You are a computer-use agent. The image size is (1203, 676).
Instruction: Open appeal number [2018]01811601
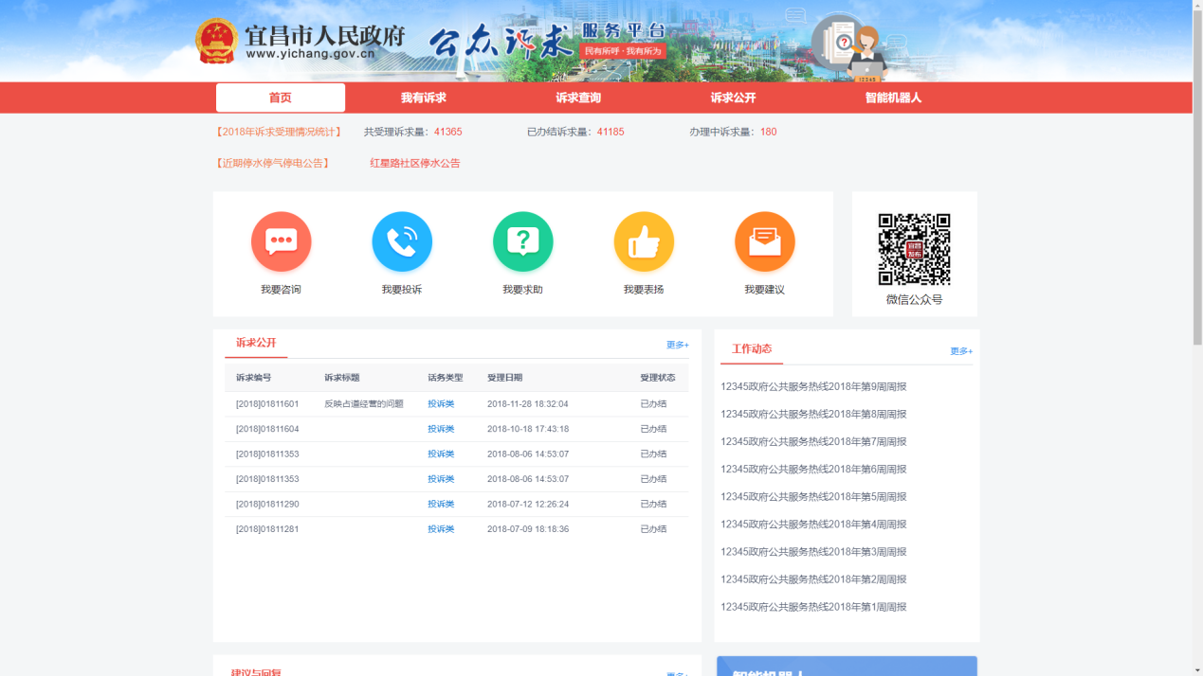(267, 403)
